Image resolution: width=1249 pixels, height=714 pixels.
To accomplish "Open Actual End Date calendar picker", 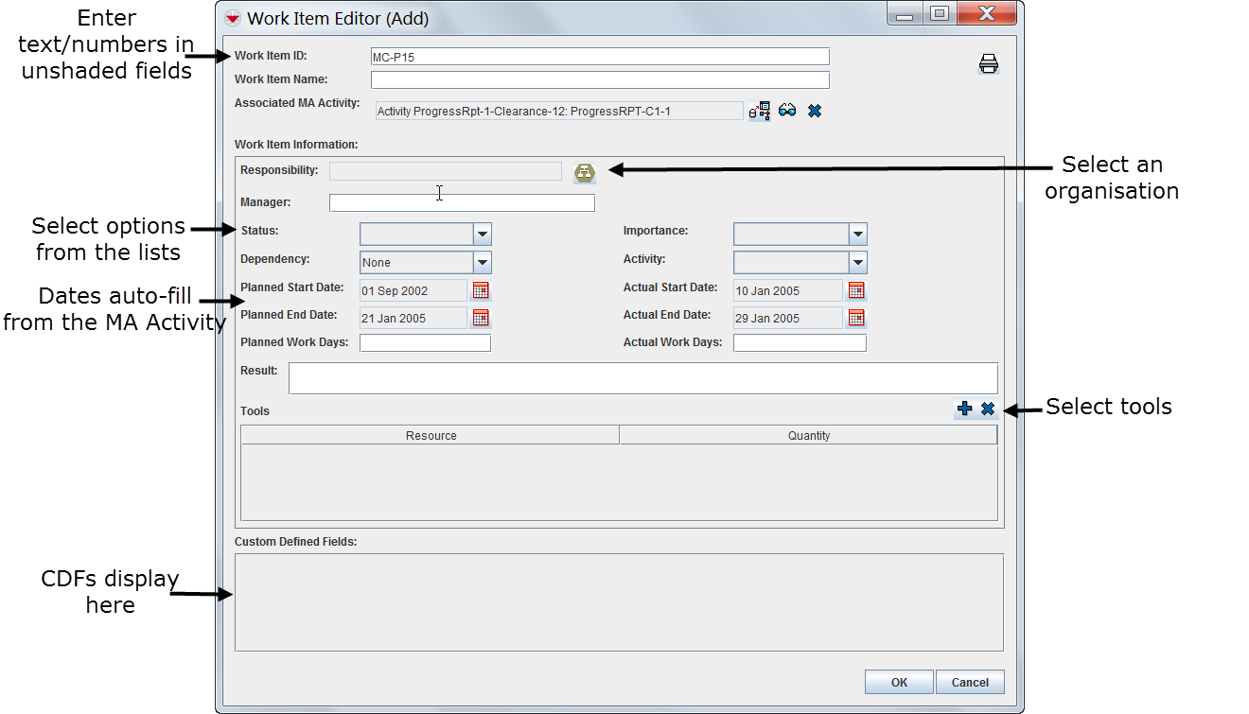I will tap(856, 318).
